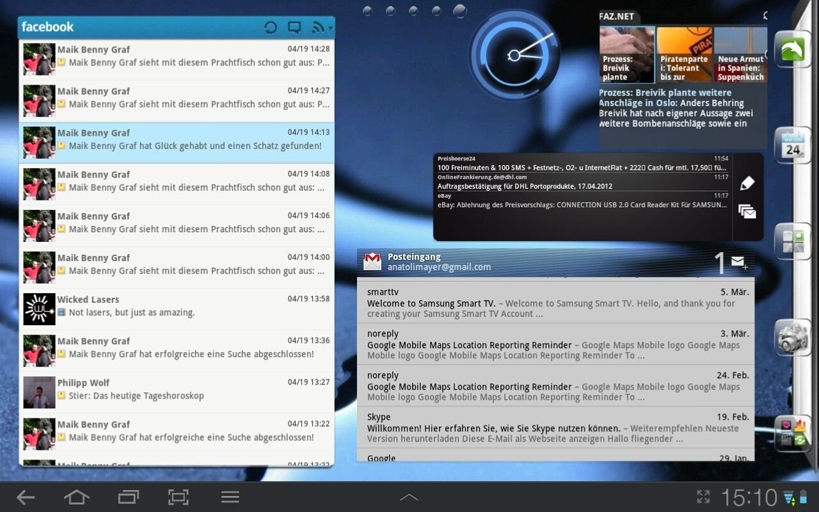This screenshot has width=819, height=512.
Task: Tap the Facebook status comment bubble icon
Action: pyautogui.click(x=294, y=27)
